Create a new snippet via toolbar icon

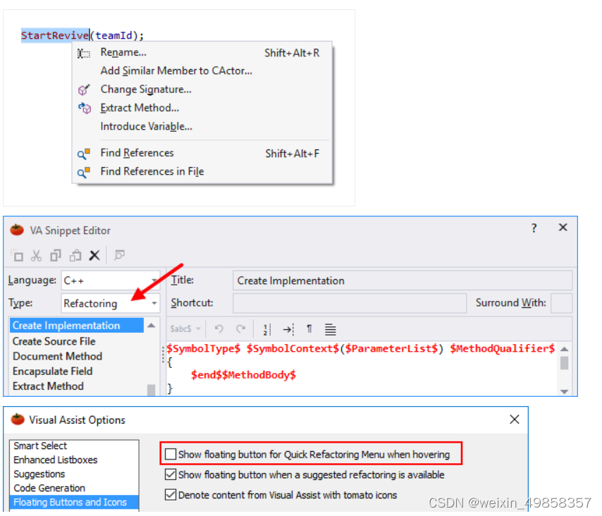(x=17, y=255)
